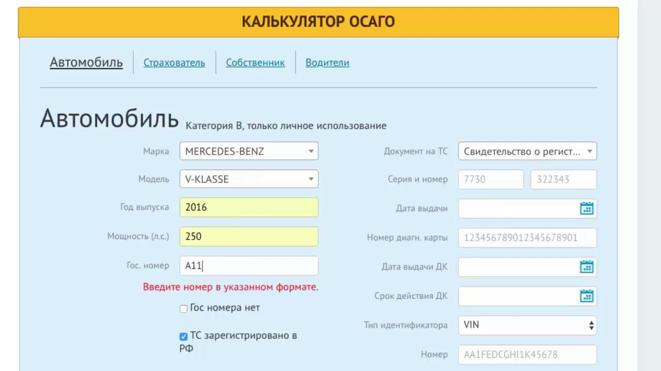
Task: Click the Год выпуска label
Action: pyautogui.click(x=145, y=207)
